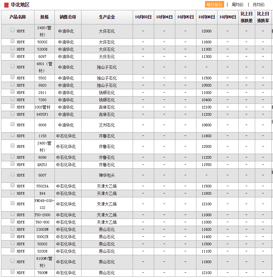
Task: Tick checkbox for HDPE 6097 row
Action: [x=13, y=56]
